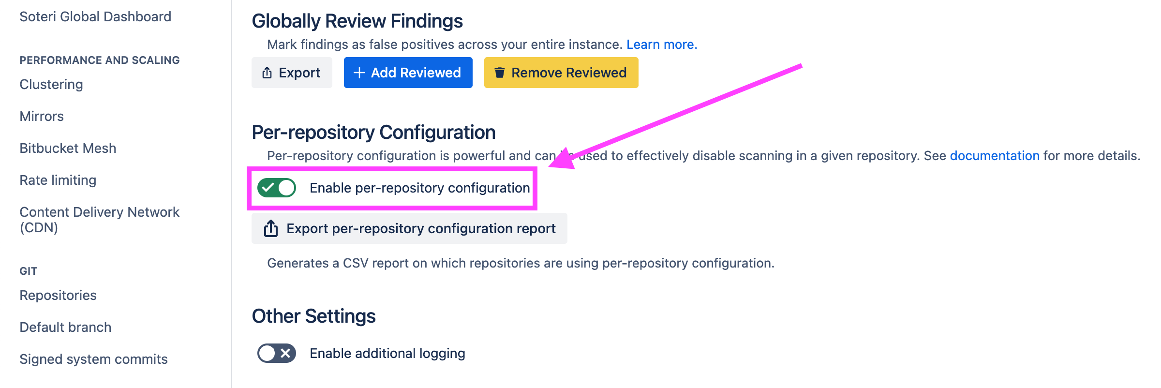Image resolution: width=1161 pixels, height=388 pixels.
Task: Open the Mirrors sidebar item
Action: [42, 116]
